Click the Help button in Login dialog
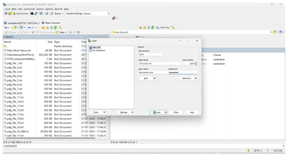Image resolution: width=287 pixels, height=155 pixels. 192,112
